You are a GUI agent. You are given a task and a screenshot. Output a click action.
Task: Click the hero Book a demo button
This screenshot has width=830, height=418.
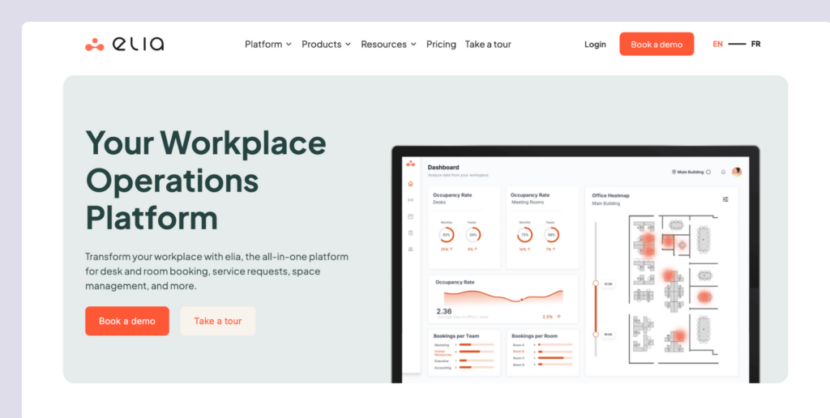(x=127, y=321)
